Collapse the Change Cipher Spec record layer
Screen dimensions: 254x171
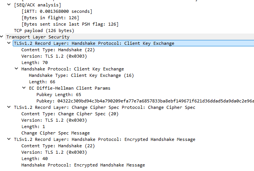click(x=9, y=107)
